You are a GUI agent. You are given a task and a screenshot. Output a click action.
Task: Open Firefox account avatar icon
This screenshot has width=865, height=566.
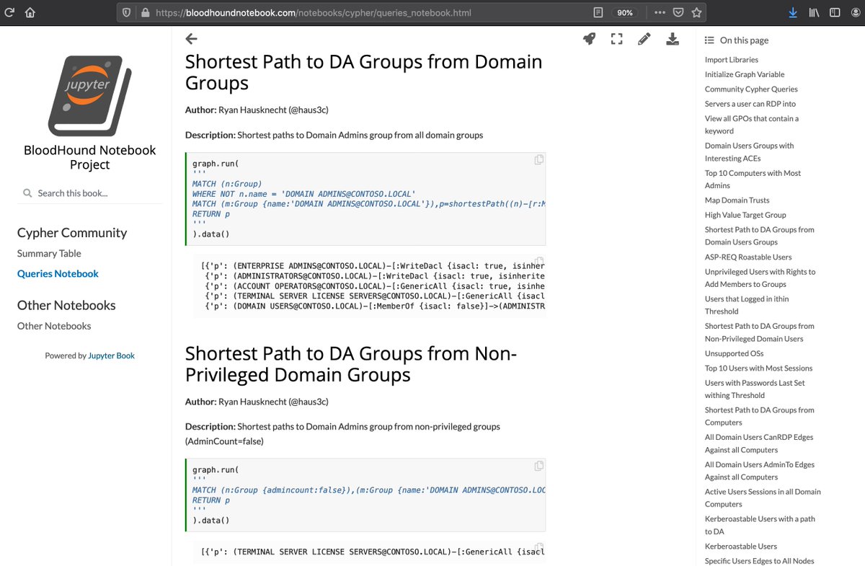click(x=855, y=12)
